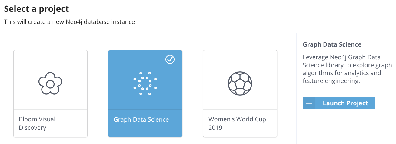Screen dimensions: 396x144
Task: Click the soccer ball icon
Action: click(240, 83)
